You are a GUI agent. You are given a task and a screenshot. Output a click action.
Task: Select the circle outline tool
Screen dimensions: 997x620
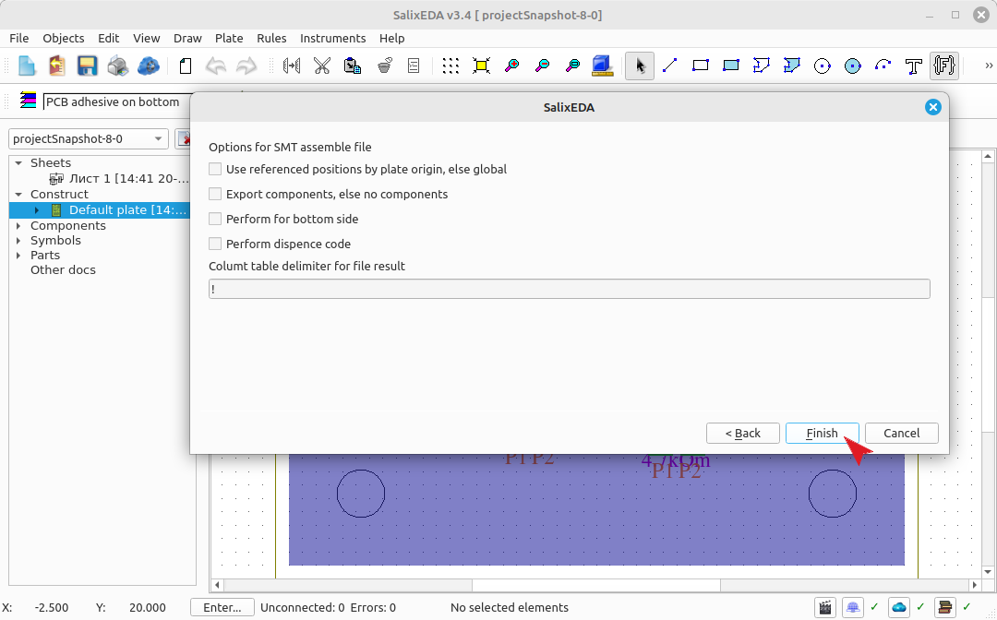(x=823, y=66)
